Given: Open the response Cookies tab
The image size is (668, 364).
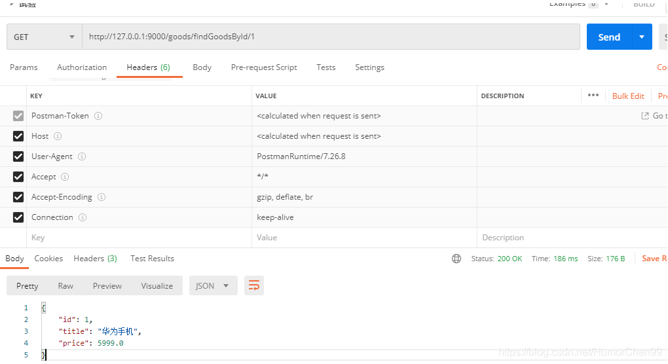Looking at the screenshot, I should [x=48, y=259].
